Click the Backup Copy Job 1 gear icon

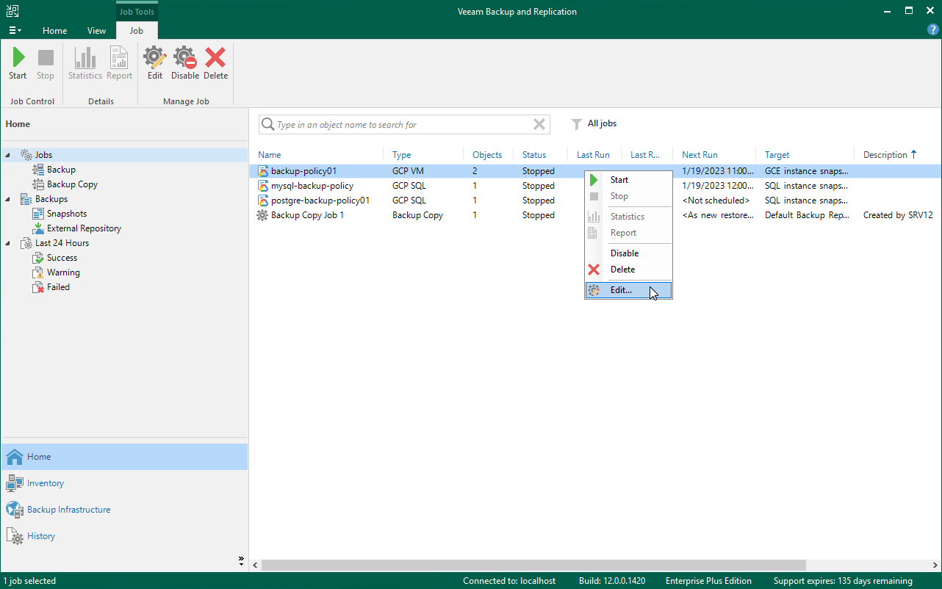pos(262,215)
